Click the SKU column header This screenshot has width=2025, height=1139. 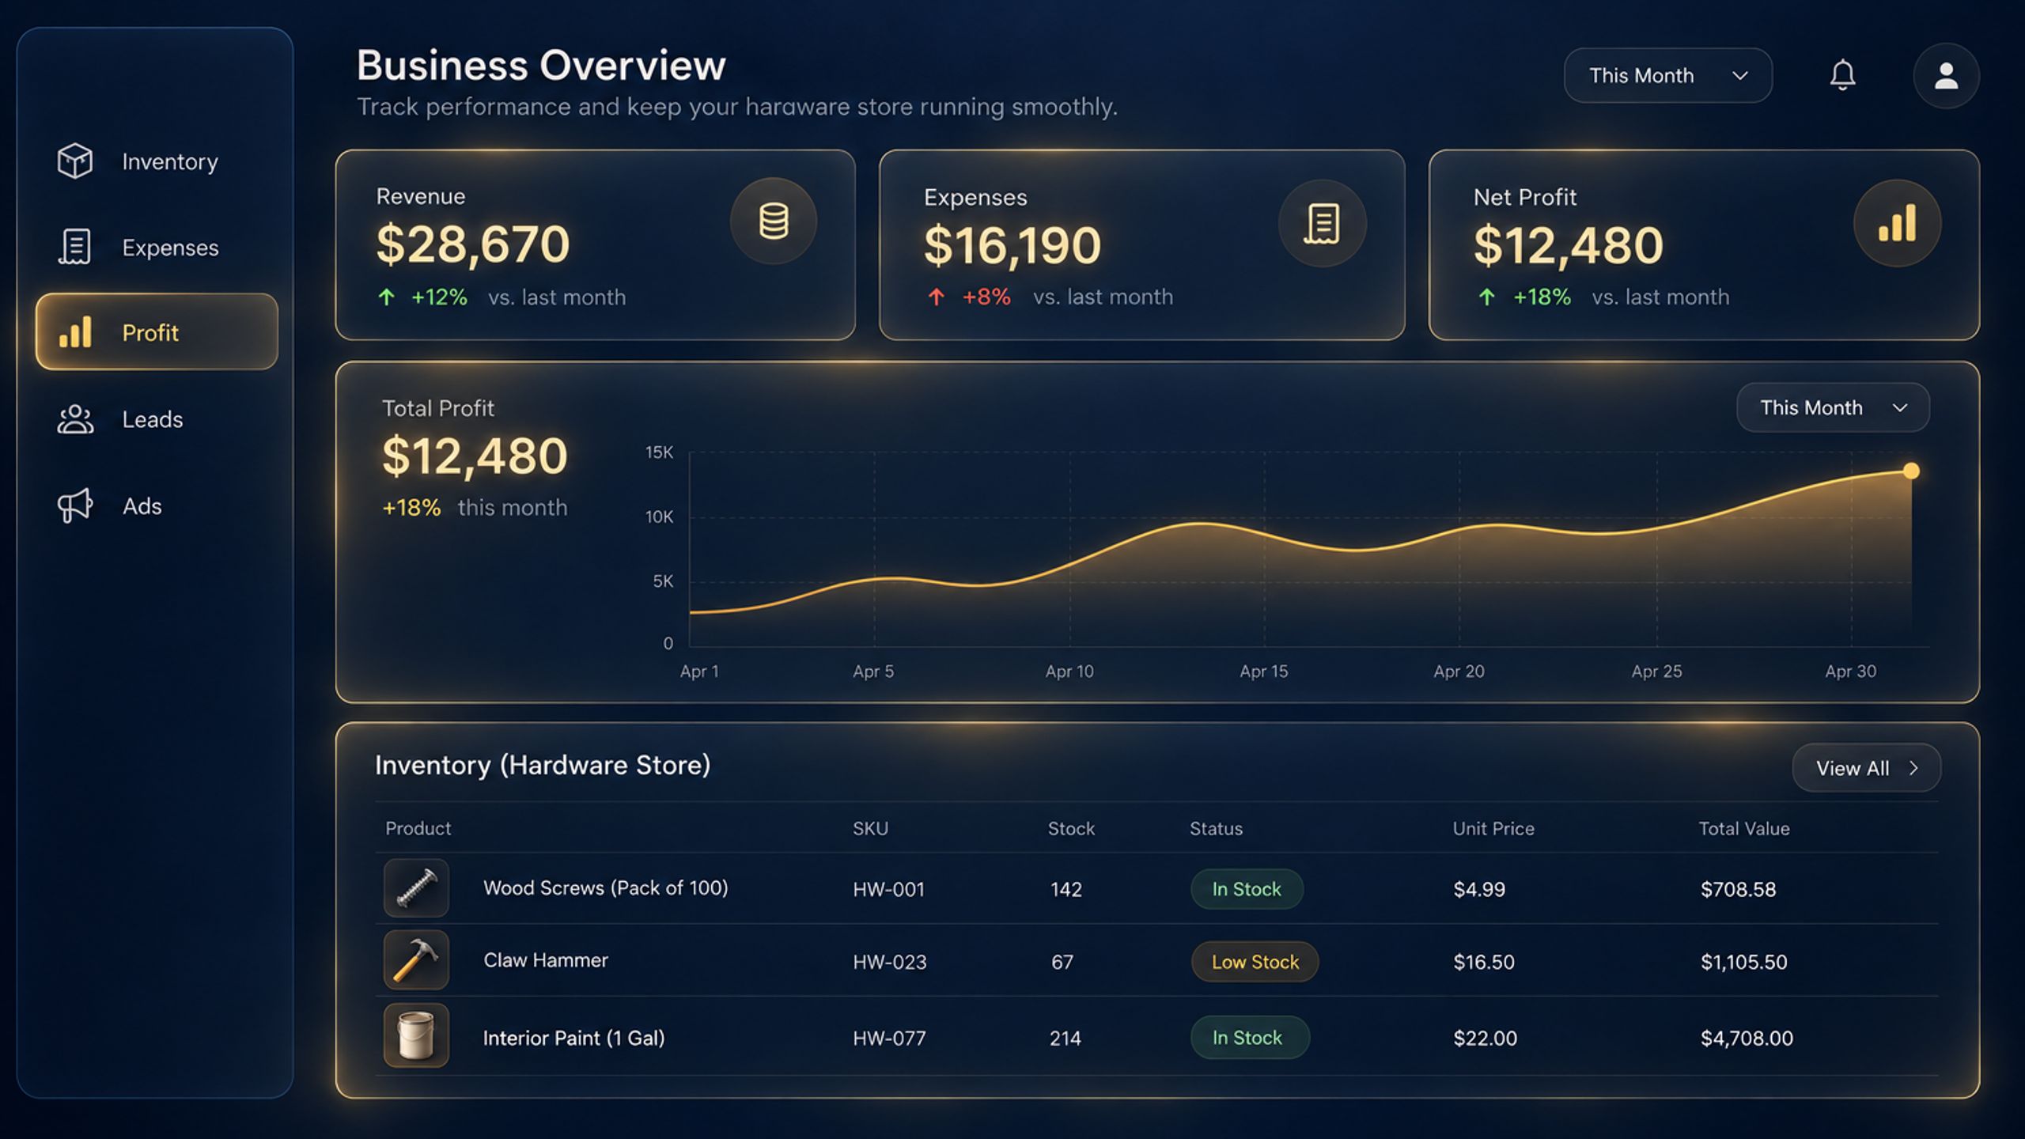click(870, 828)
